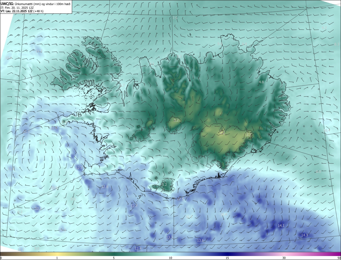Screen dimensions: 341x260
Task: Click the '15' tick on the color scale
Action: tap(227, 258)
